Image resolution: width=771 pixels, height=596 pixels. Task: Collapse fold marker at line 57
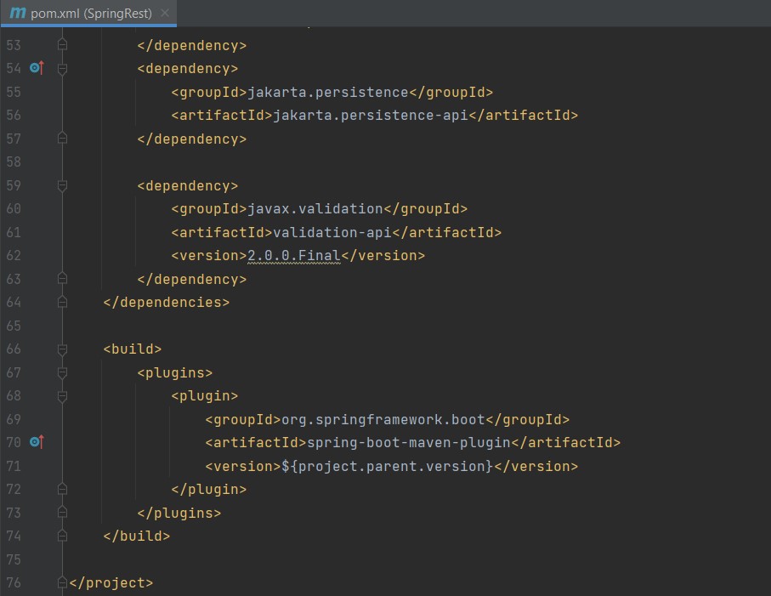pos(62,139)
